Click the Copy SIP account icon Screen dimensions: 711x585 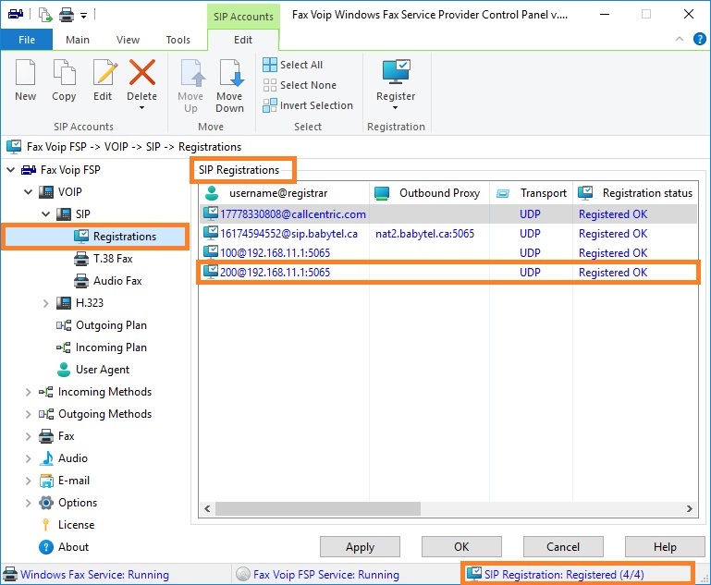(x=64, y=72)
